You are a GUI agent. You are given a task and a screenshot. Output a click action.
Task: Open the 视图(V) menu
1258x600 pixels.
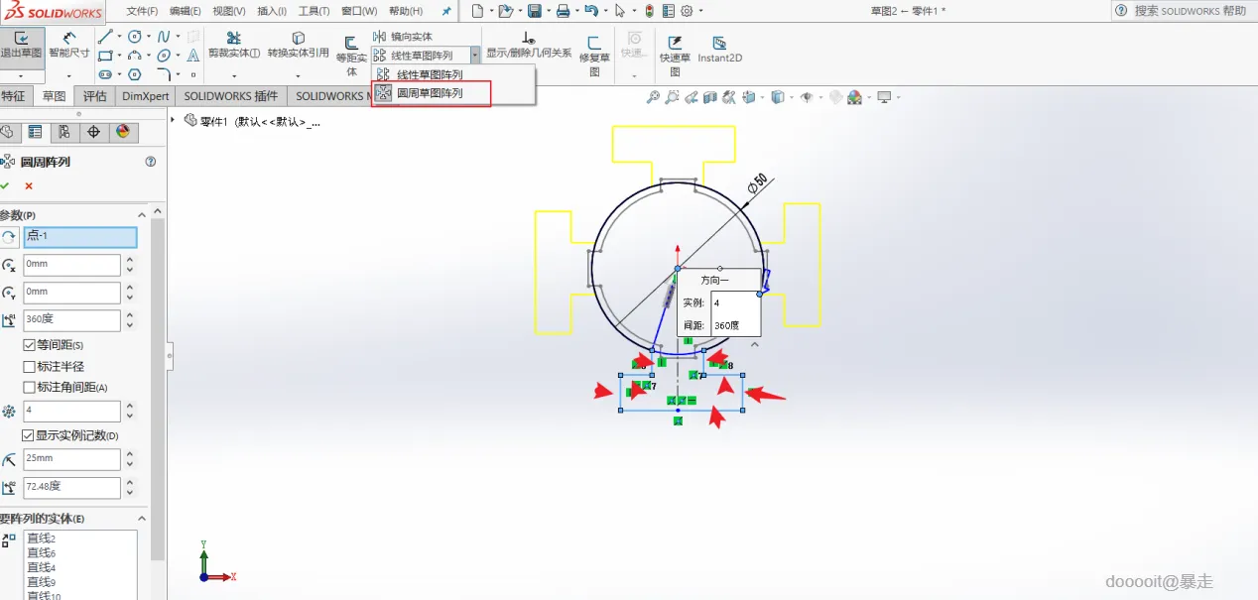click(229, 11)
